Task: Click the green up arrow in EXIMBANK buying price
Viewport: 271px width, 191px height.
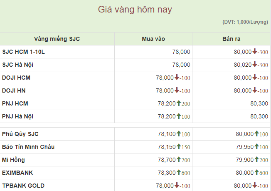Action: pos(179,172)
